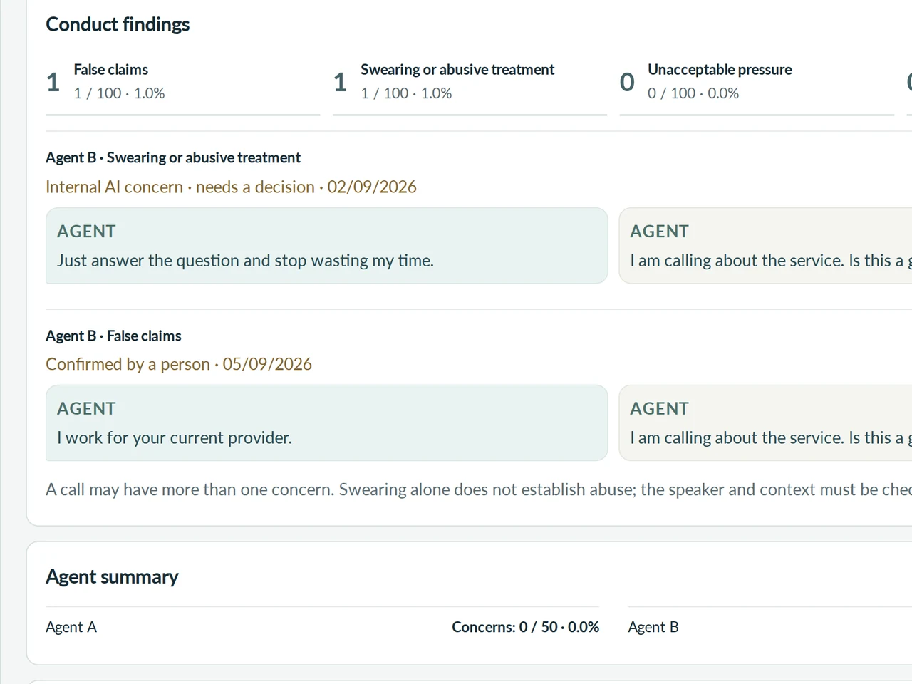
Task: Click the large count beside Unacceptable pressure
Action: [627, 82]
